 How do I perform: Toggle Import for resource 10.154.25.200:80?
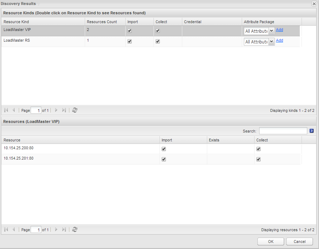coord(163,149)
